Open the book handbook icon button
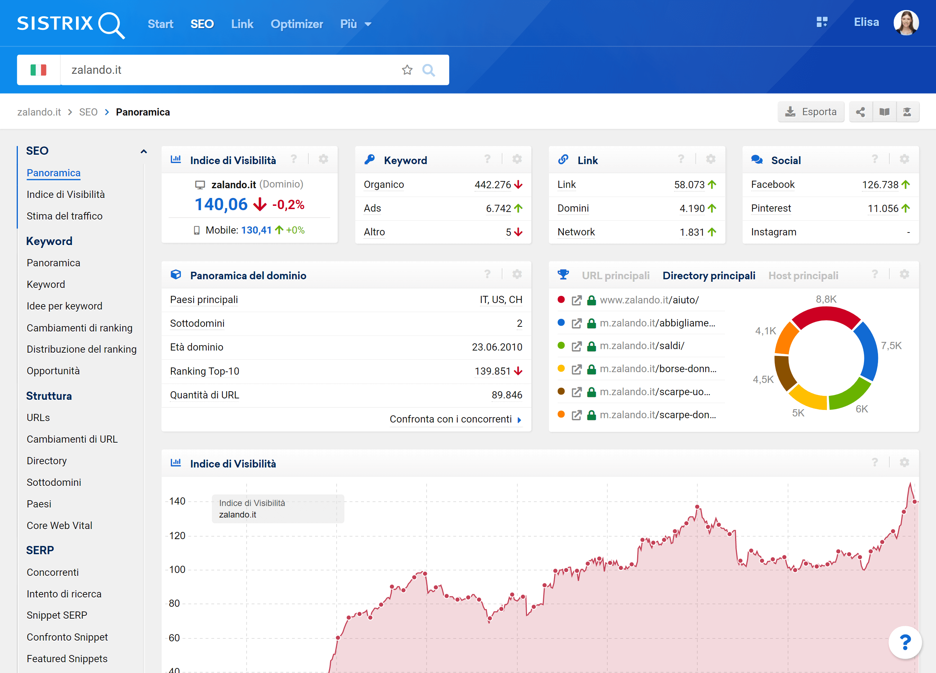936x673 pixels. click(x=884, y=112)
